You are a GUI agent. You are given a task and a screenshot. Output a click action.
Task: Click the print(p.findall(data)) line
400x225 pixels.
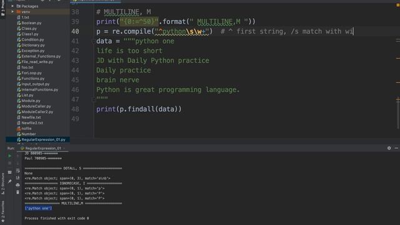pyautogui.click(x=139, y=109)
